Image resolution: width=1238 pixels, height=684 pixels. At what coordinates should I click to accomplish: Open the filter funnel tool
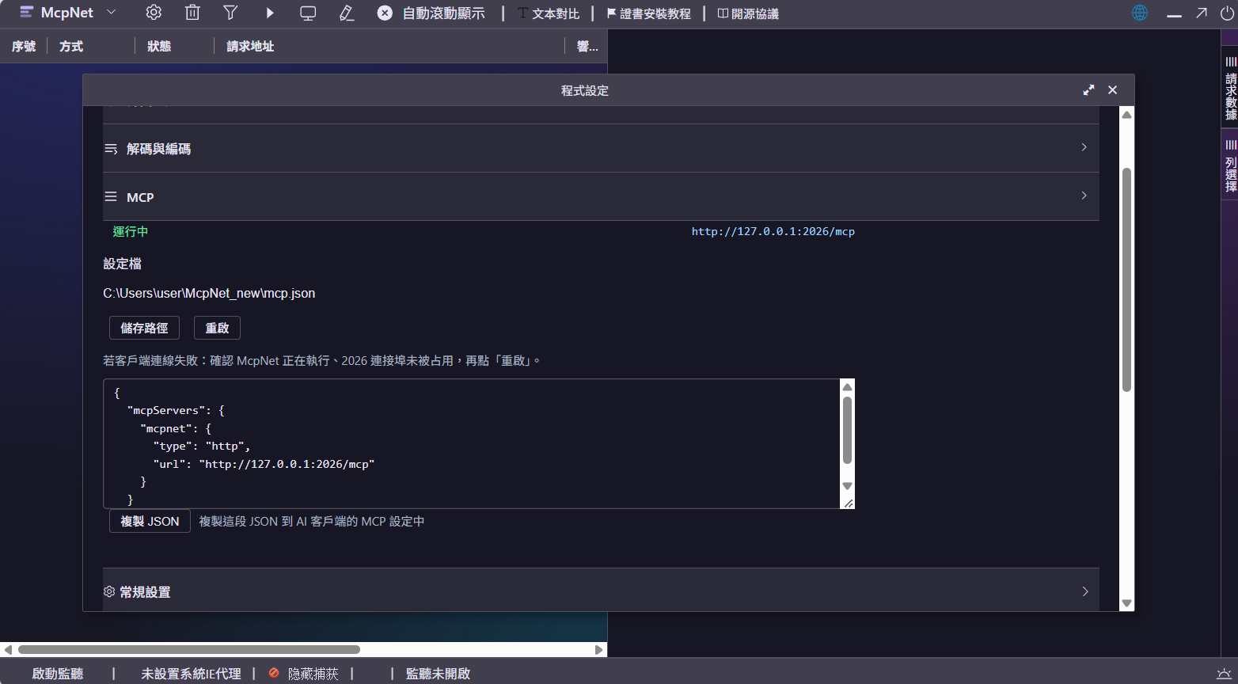coord(230,13)
